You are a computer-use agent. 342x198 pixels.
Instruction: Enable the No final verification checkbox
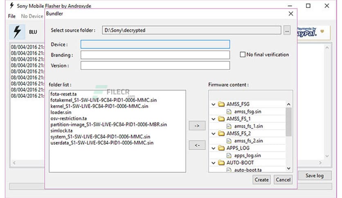click(x=243, y=54)
